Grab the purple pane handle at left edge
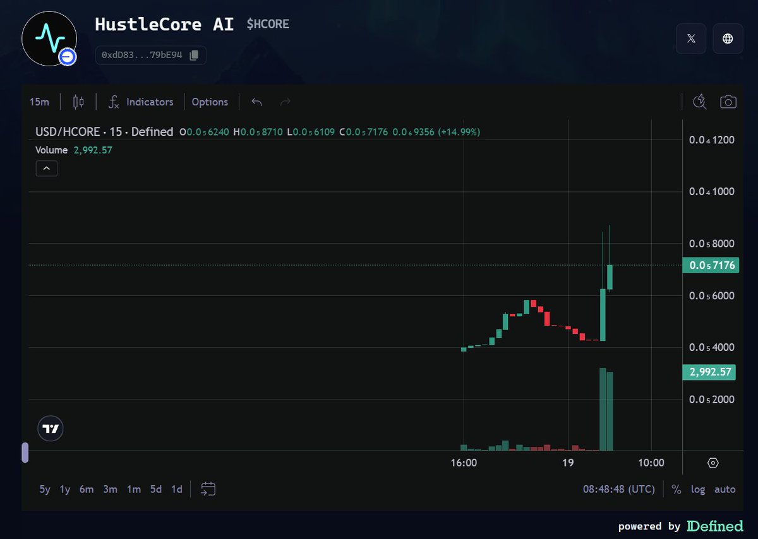758x539 pixels. [25, 453]
